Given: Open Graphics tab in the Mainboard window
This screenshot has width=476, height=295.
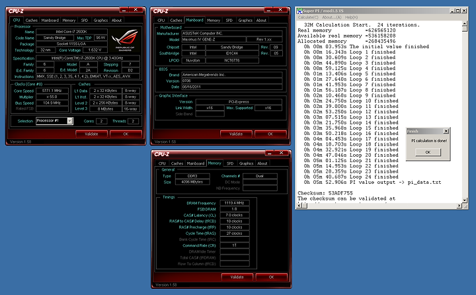Looking at the screenshot, I should click(x=245, y=21).
